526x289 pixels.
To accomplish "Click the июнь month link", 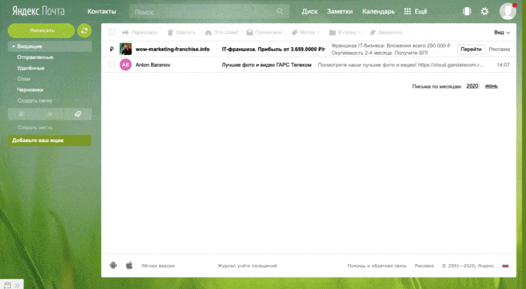I will [491, 86].
